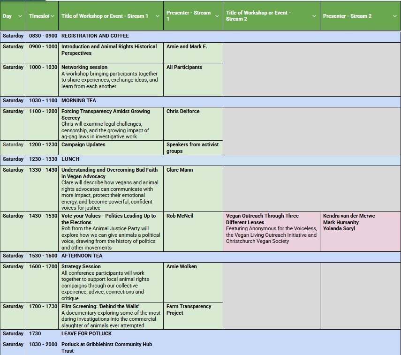Select the 1200 - 1230 timeslot cell
The width and height of the screenshot is (401, 355).
[x=42, y=148]
